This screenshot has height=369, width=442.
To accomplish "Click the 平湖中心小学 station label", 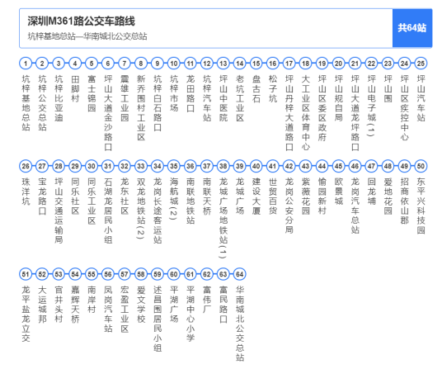I will click(190, 314).
